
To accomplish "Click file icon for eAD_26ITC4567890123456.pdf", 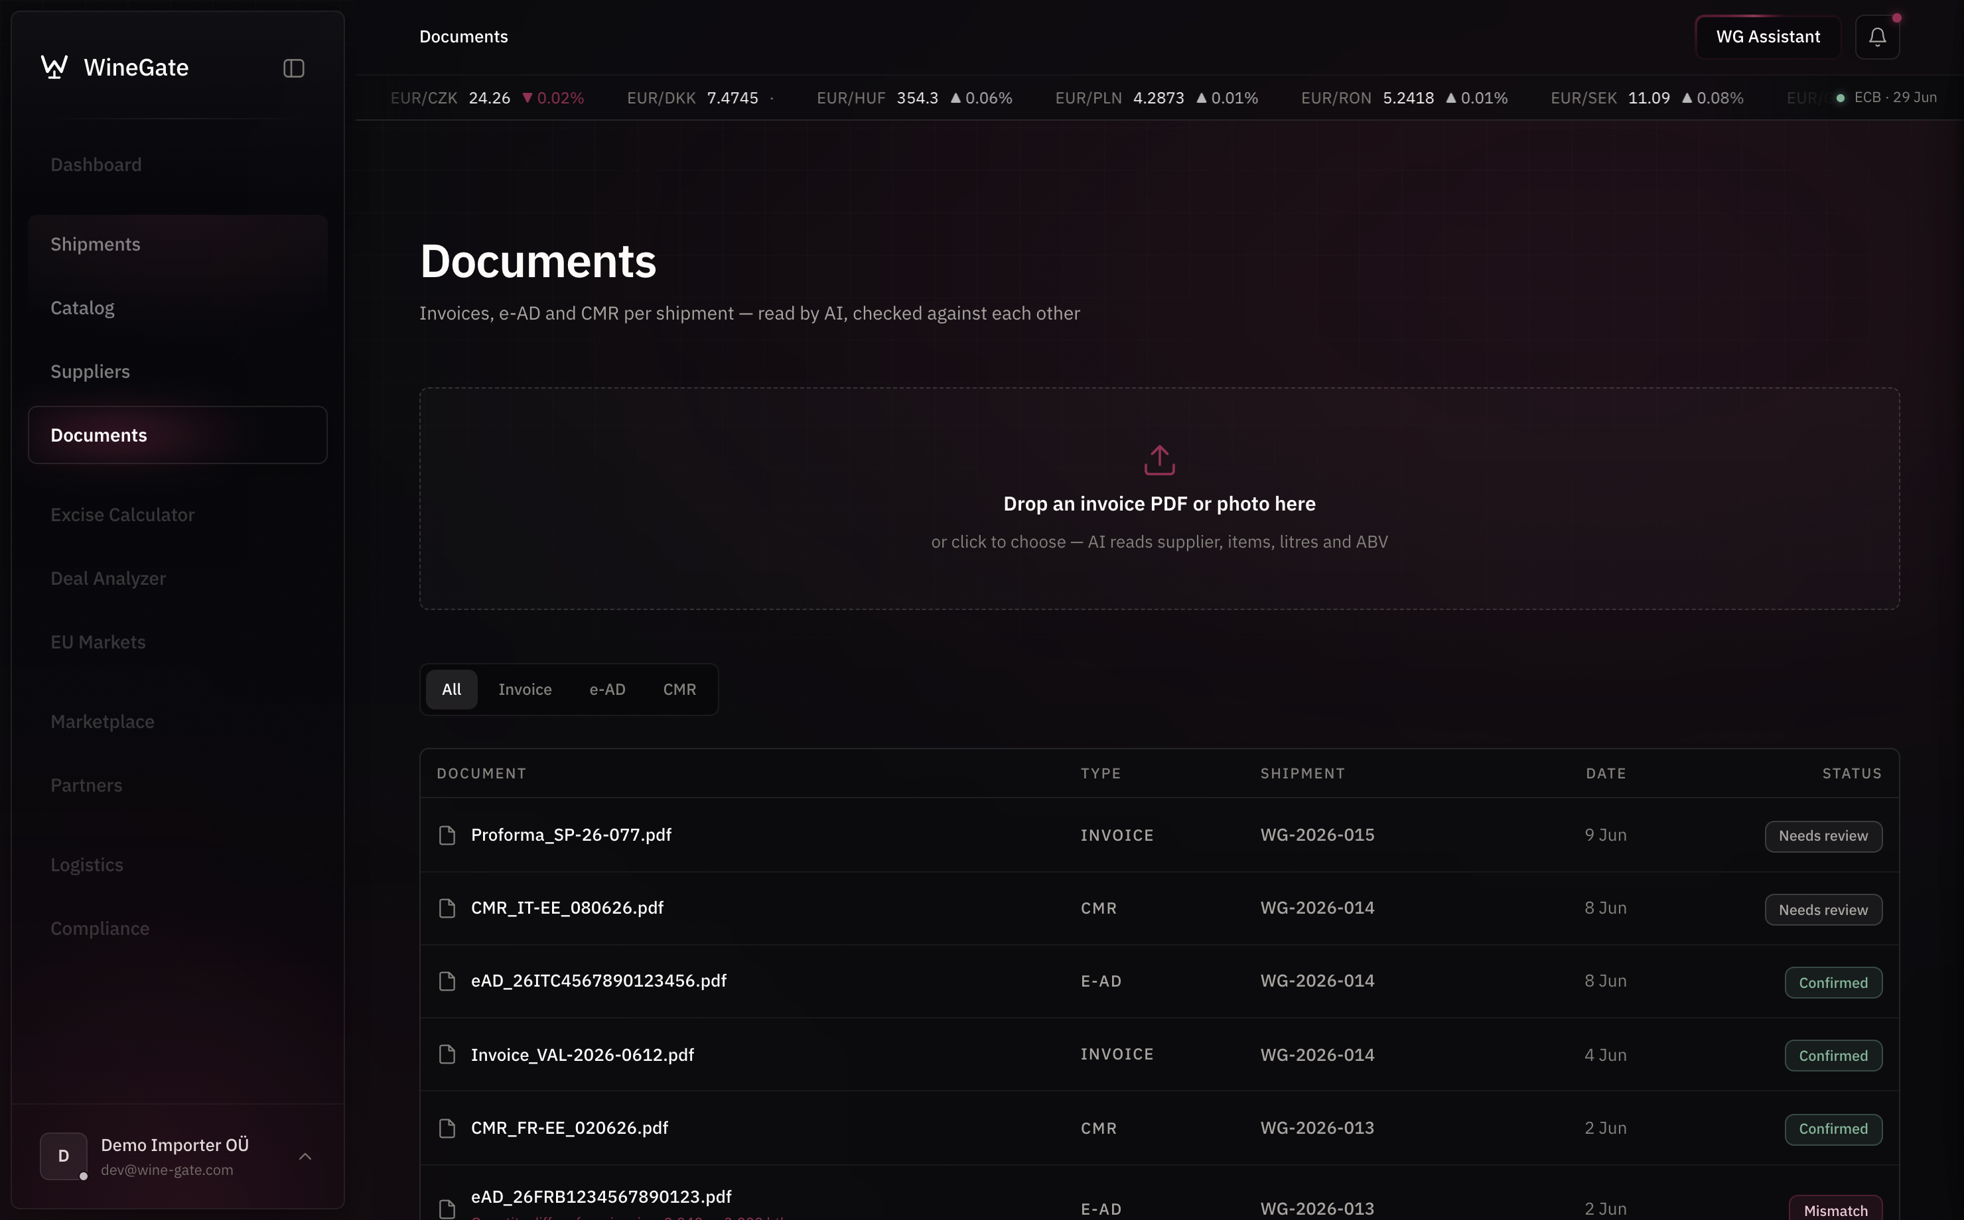I will click(x=447, y=981).
